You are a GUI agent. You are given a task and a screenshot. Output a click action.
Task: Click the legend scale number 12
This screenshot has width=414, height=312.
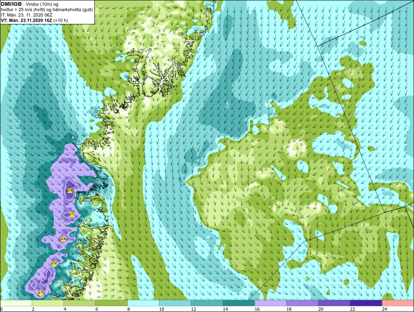(x=193, y=309)
